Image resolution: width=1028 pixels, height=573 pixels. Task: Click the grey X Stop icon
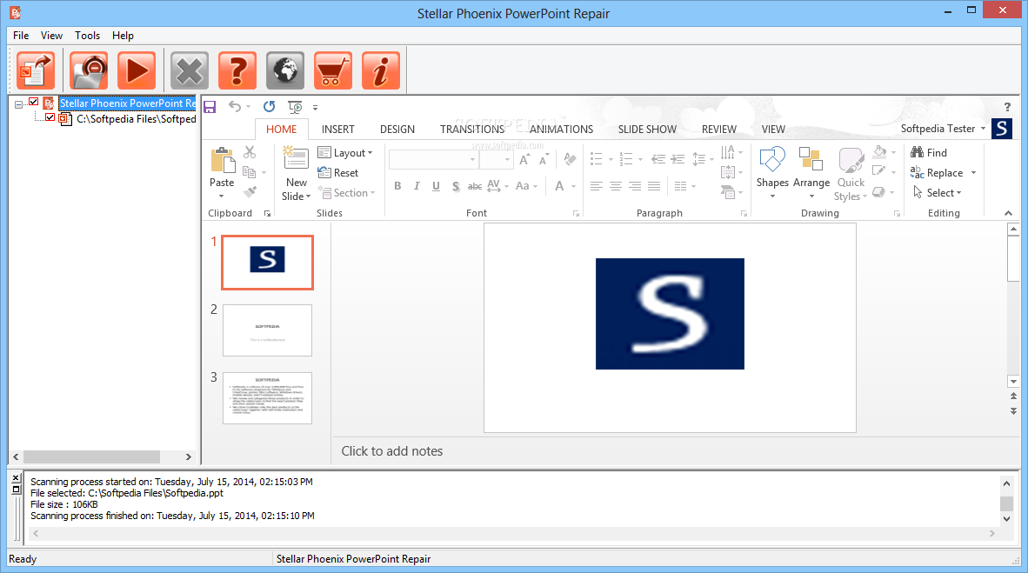coord(190,70)
